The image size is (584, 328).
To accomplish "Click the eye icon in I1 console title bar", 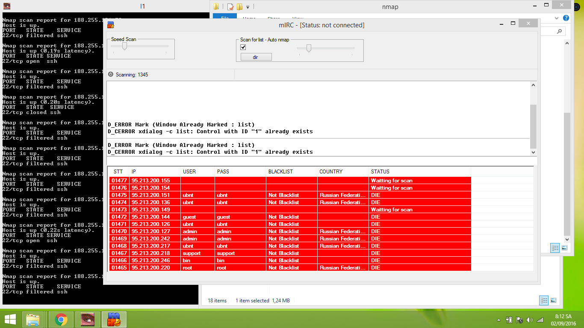I will (x=6, y=6).
